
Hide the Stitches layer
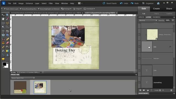pyautogui.click(x=139, y=58)
